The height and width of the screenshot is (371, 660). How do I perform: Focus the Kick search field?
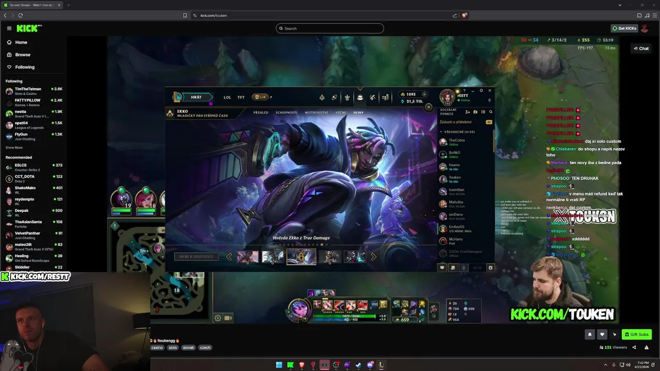pos(330,28)
